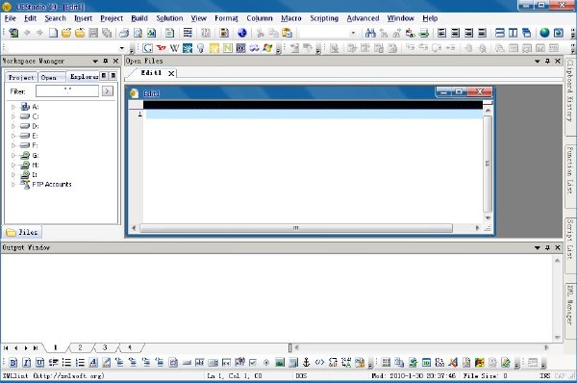The height and width of the screenshot is (383, 577).
Task: Open the Advanced menu
Action: [x=363, y=18]
